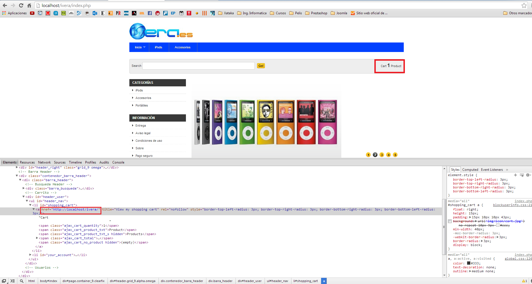Collapse the header_user div node

(x=24, y=197)
